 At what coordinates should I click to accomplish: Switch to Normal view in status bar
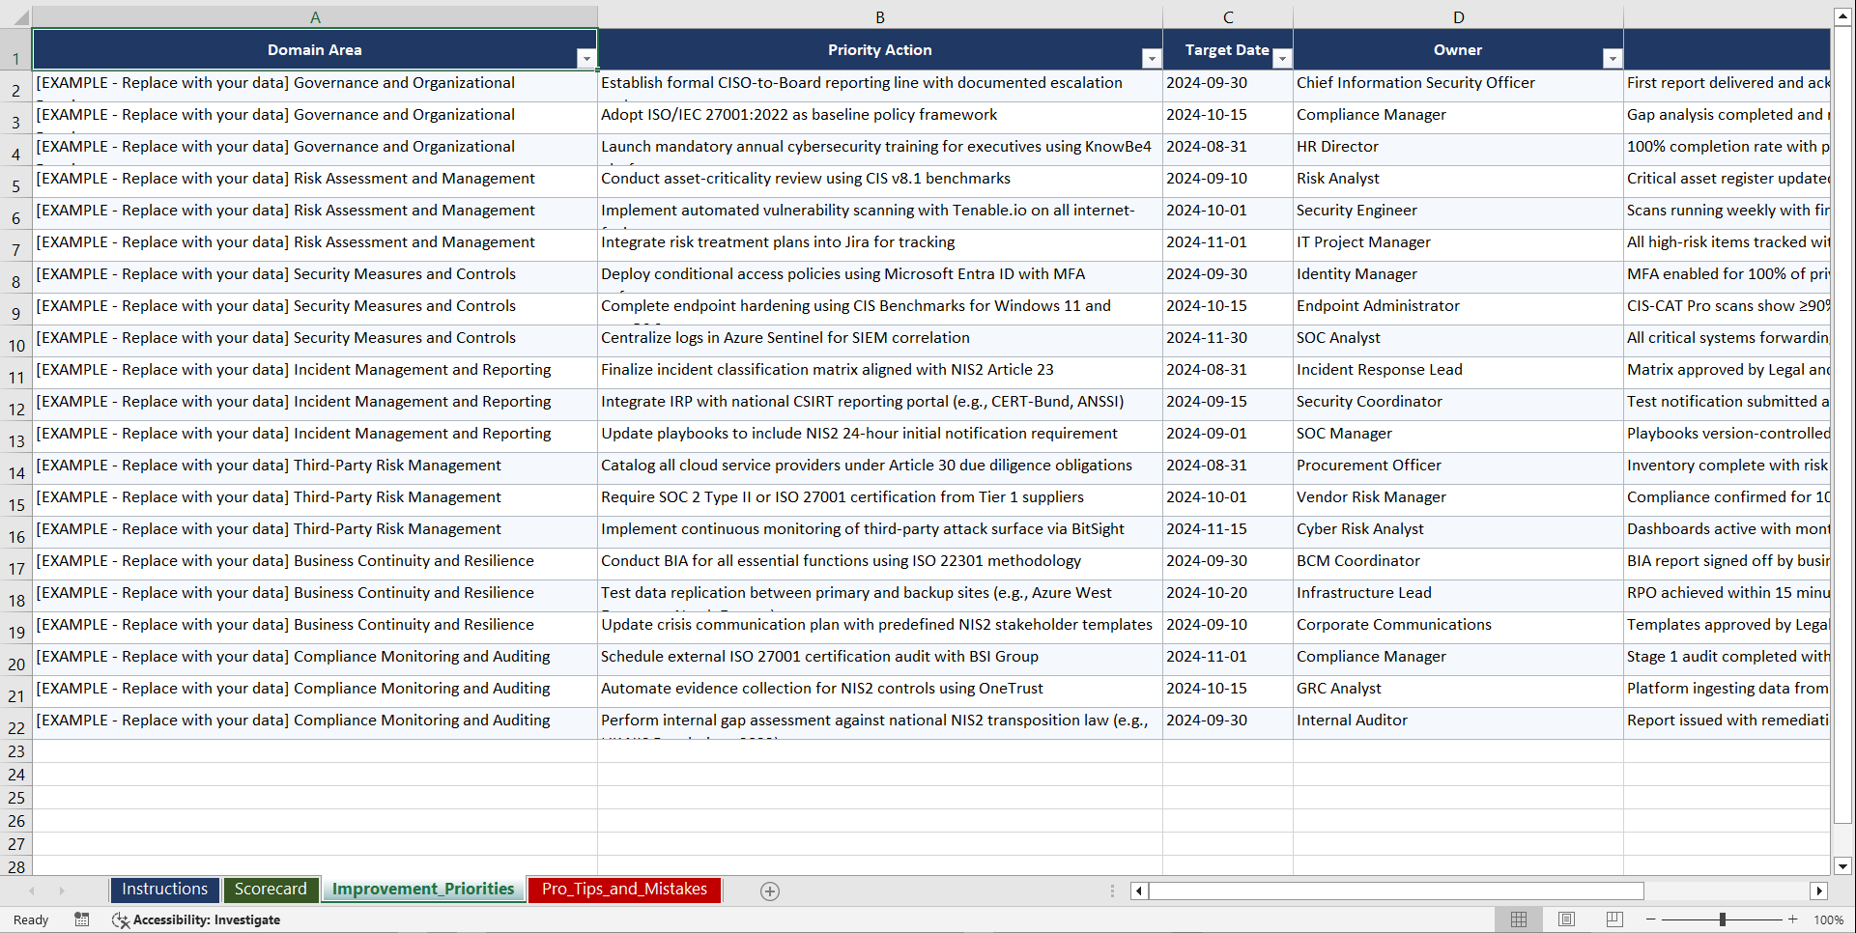click(1519, 919)
